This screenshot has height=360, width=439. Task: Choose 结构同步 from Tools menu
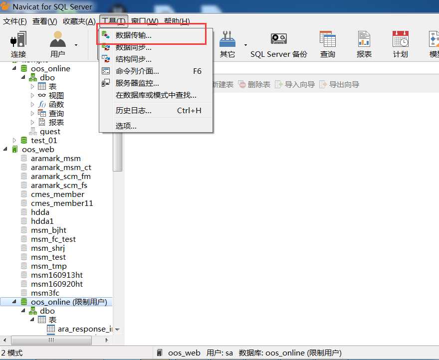156,59
